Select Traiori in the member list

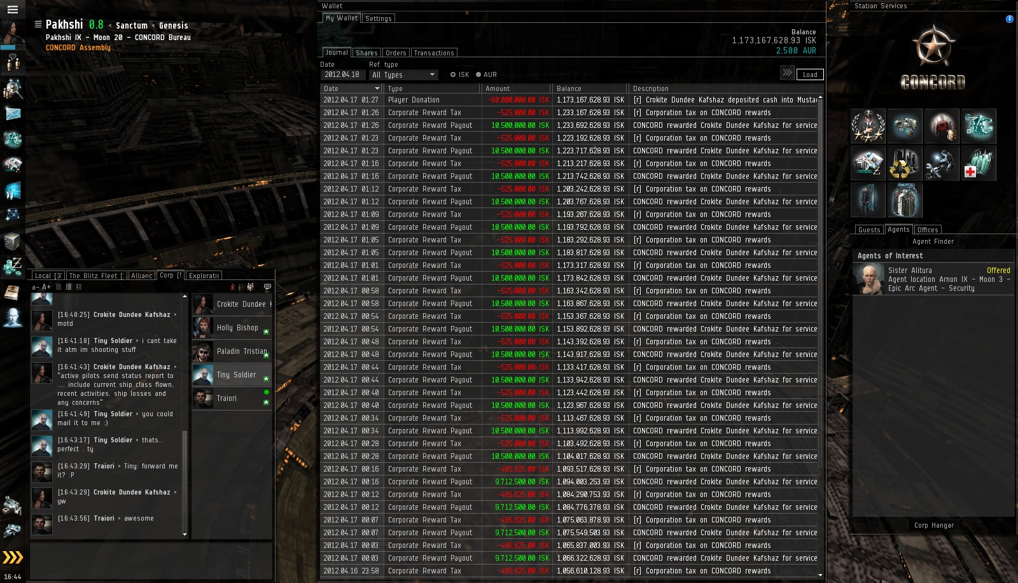232,398
